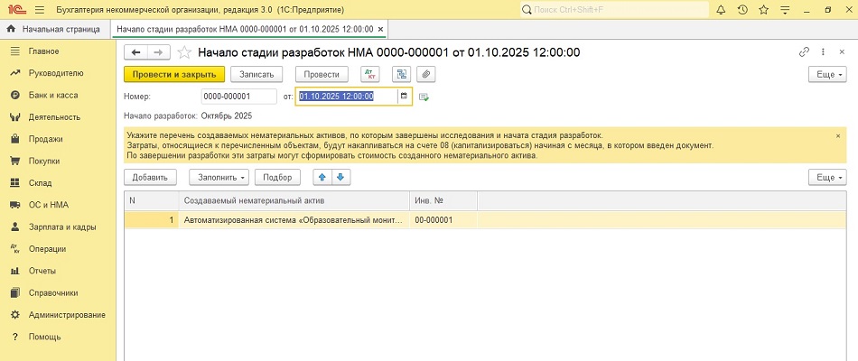Open the notifications bell icon
858x361 pixels.
click(x=720, y=9)
